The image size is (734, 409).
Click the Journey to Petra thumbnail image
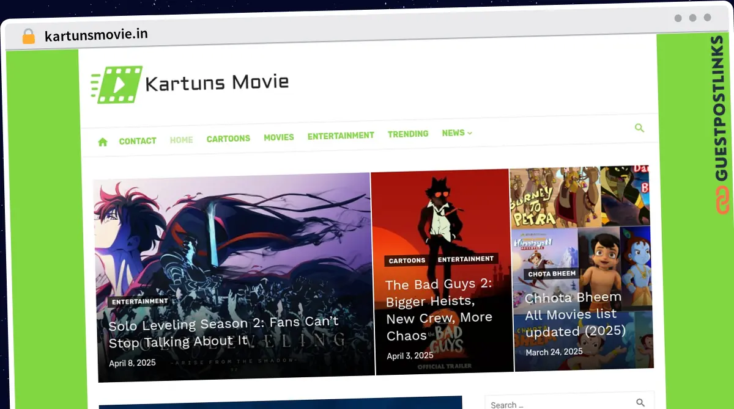554,197
